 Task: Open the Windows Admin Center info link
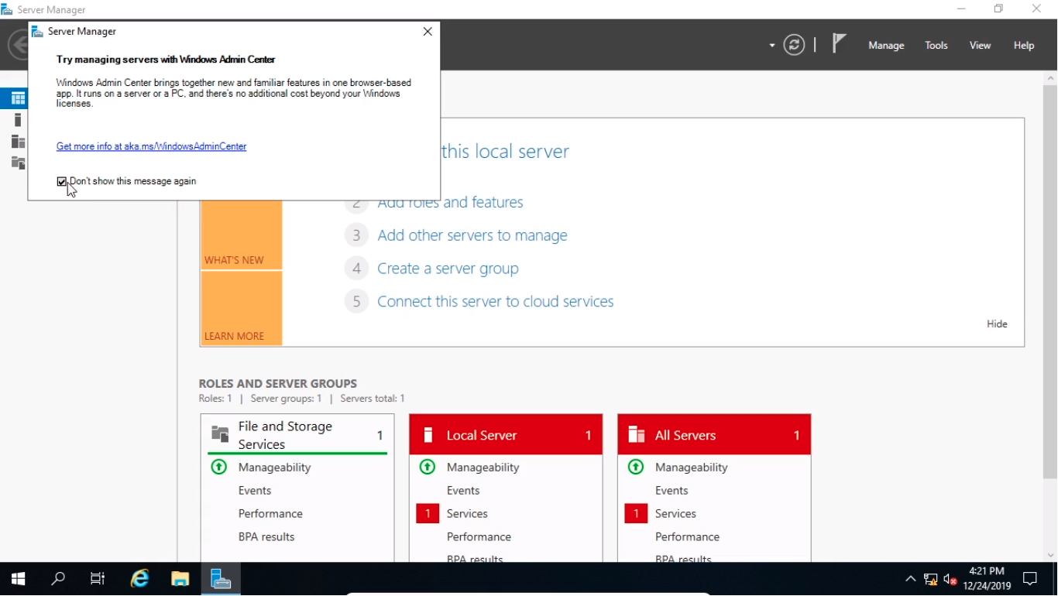(x=151, y=146)
